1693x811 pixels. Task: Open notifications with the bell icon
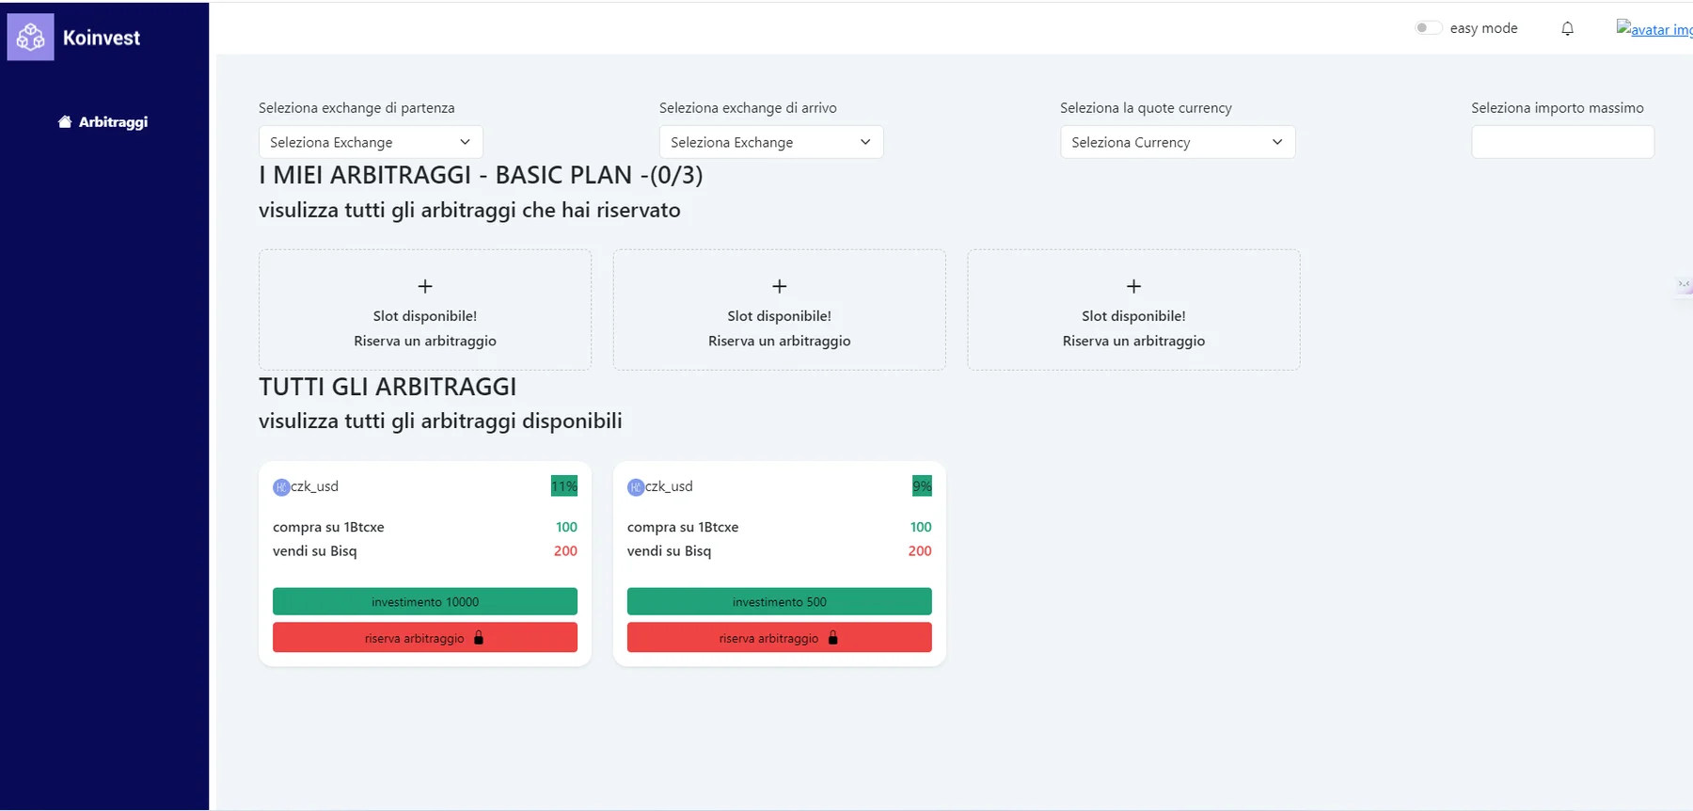pyautogui.click(x=1567, y=28)
